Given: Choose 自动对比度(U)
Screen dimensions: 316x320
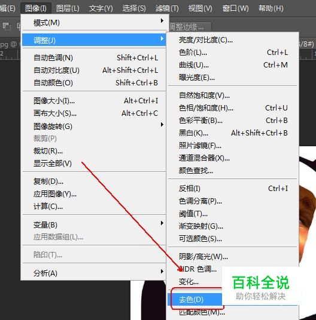Looking at the screenshot, I should click(94, 70).
